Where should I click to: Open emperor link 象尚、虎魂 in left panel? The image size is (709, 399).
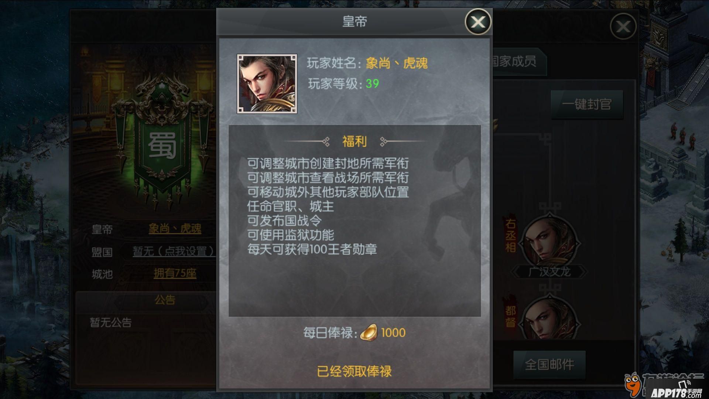tap(175, 229)
